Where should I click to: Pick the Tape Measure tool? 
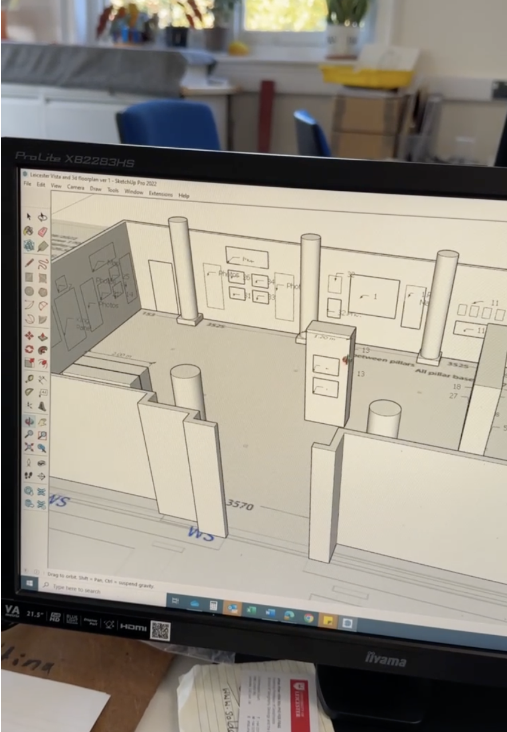30,378
